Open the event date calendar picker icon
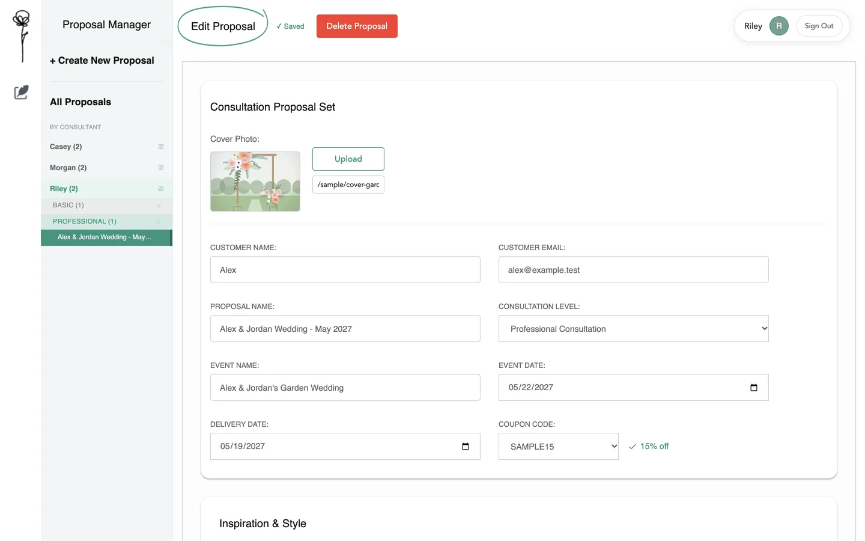The image size is (865, 541). coord(754,388)
